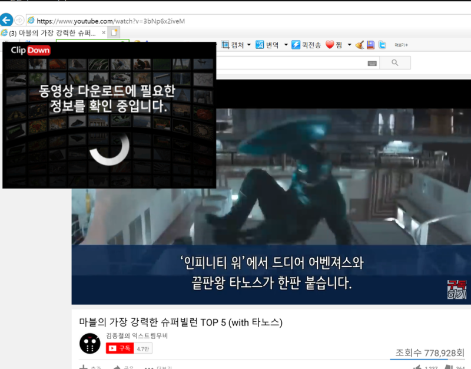Click the thumbs-down dislike icon
471x369 pixels.
click(449, 367)
